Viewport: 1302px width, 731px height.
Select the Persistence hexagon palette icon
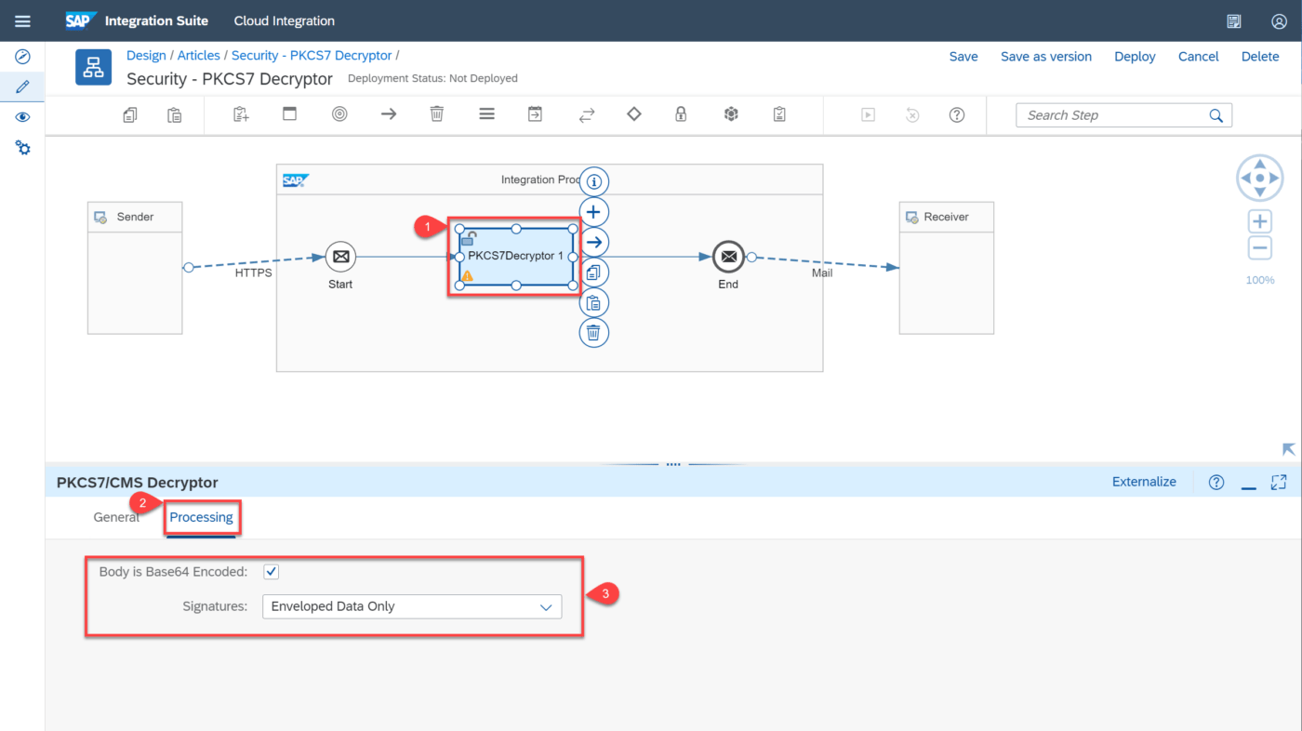[x=731, y=114]
